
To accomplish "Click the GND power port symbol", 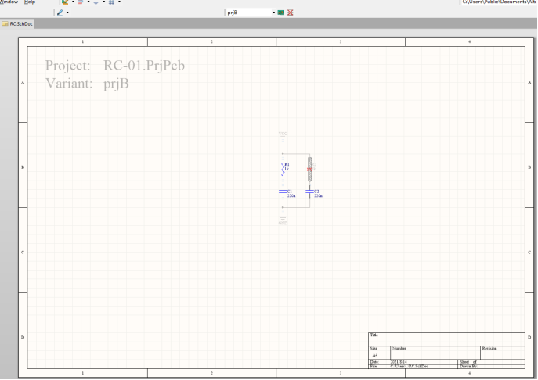I will click(283, 220).
